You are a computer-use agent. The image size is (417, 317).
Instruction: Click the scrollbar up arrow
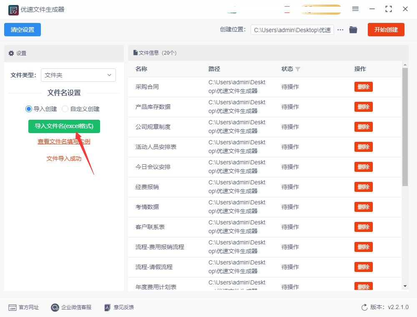pos(405,65)
